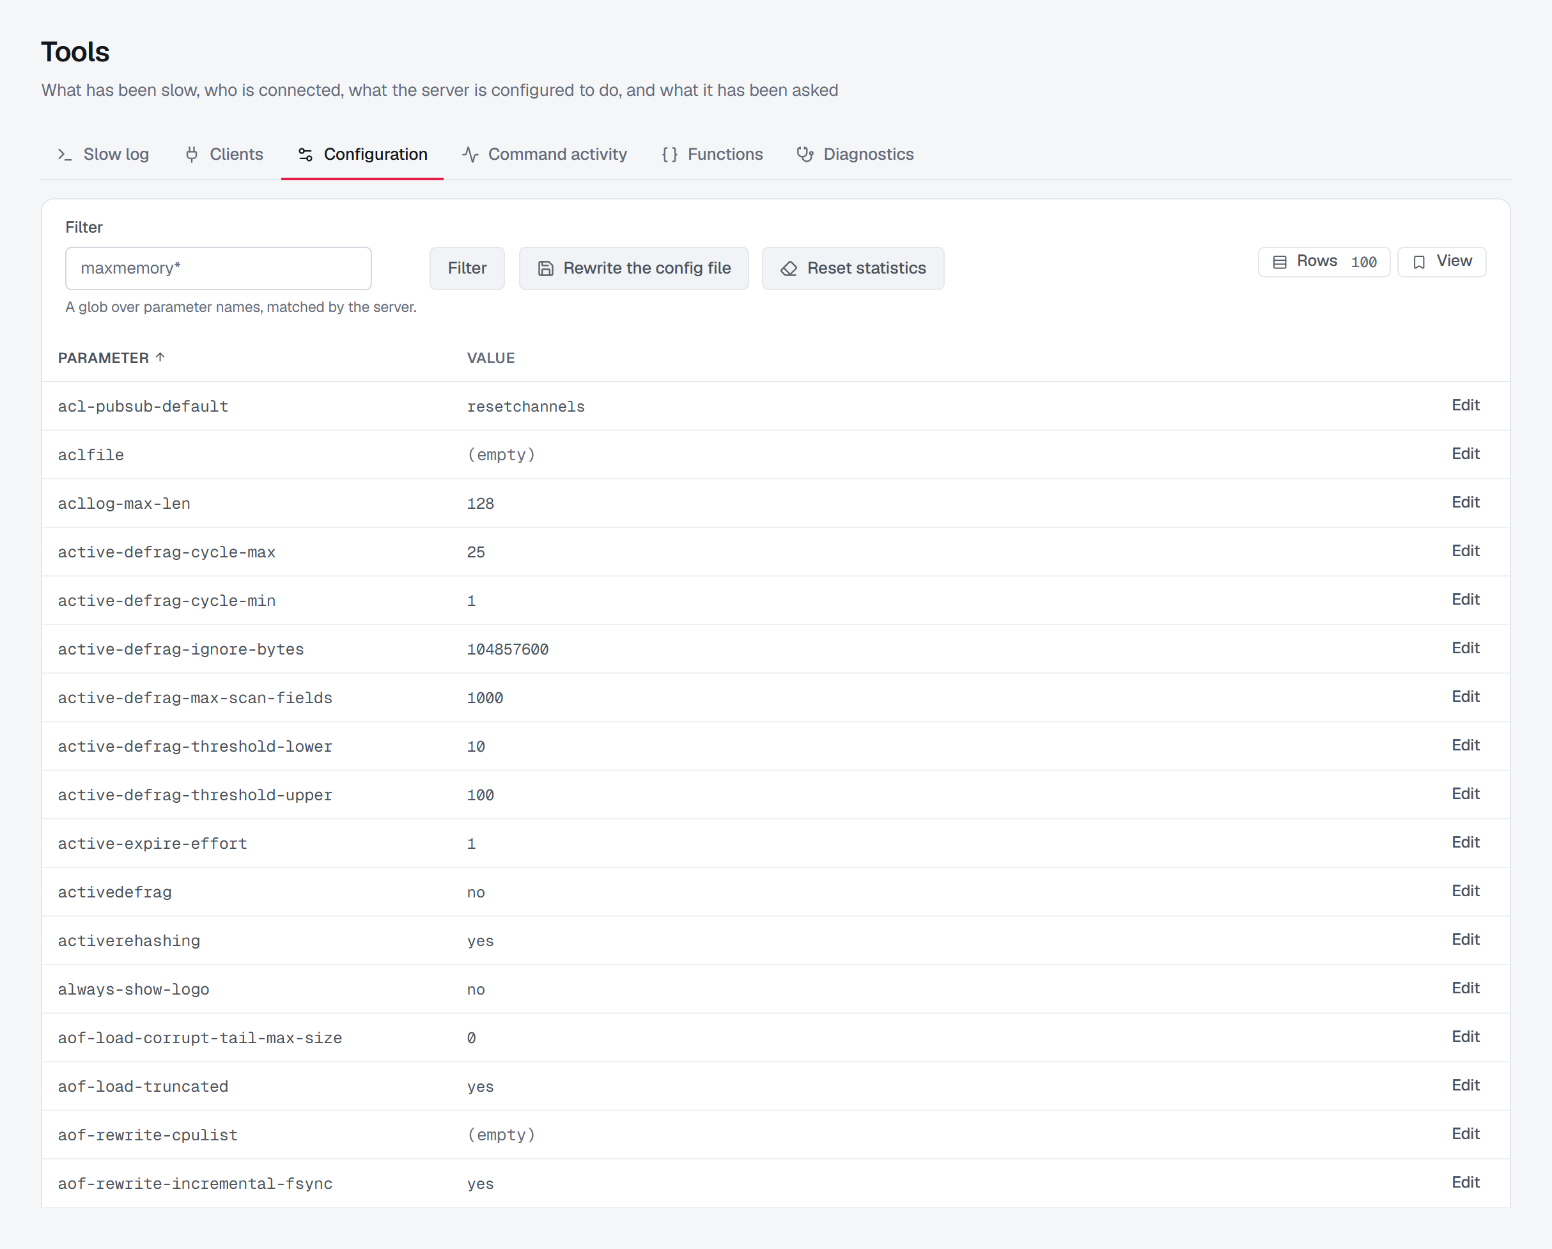Click the stethoscope icon beside Diagnostics
1552x1249 pixels.
click(x=805, y=155)
